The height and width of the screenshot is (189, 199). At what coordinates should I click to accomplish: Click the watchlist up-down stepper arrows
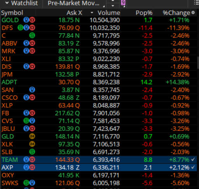[113, 3]
